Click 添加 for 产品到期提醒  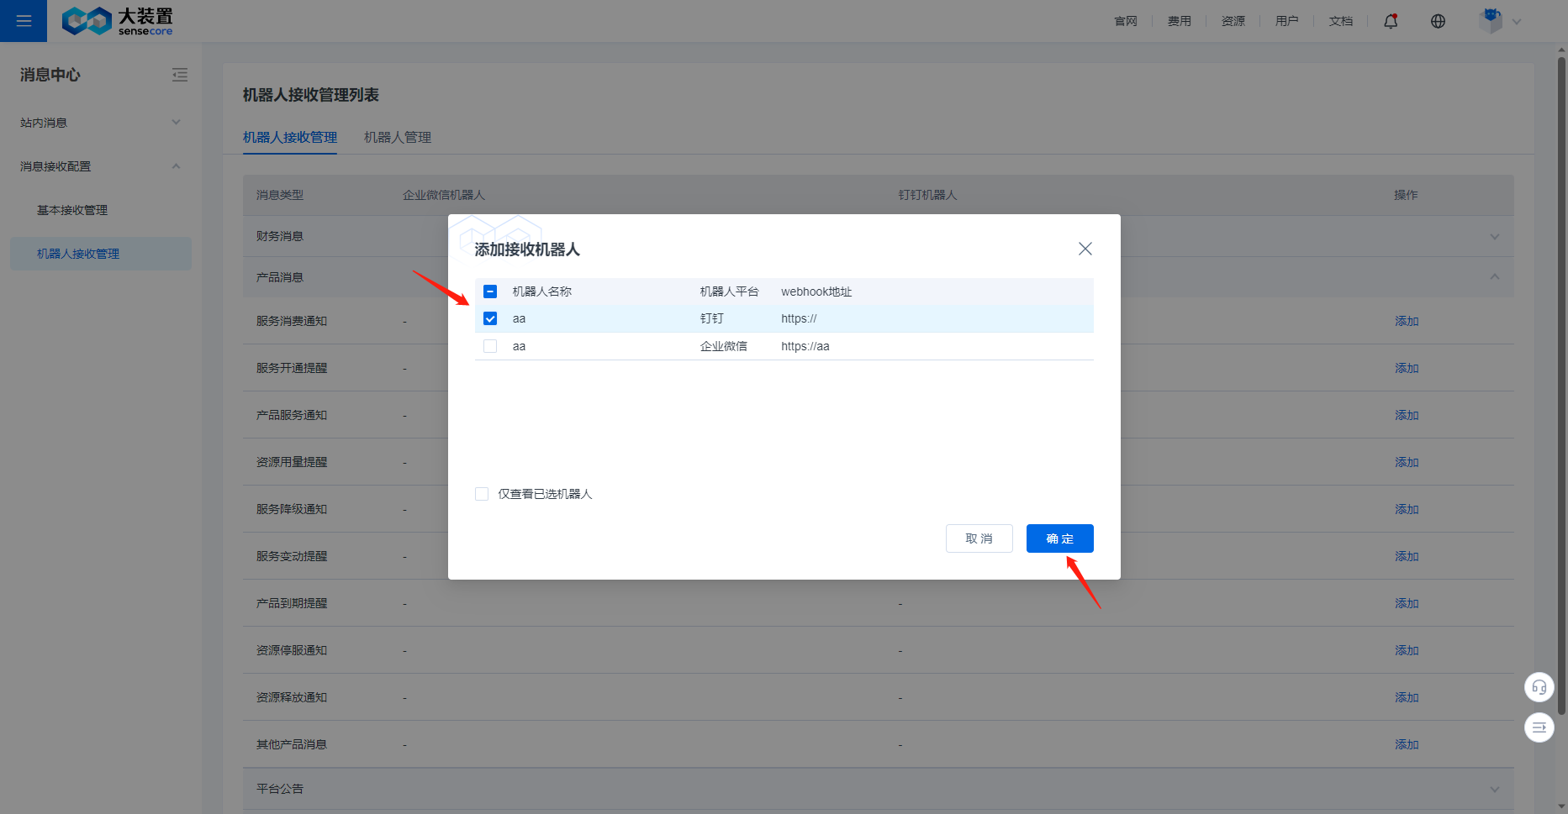tap(1407, 603)
